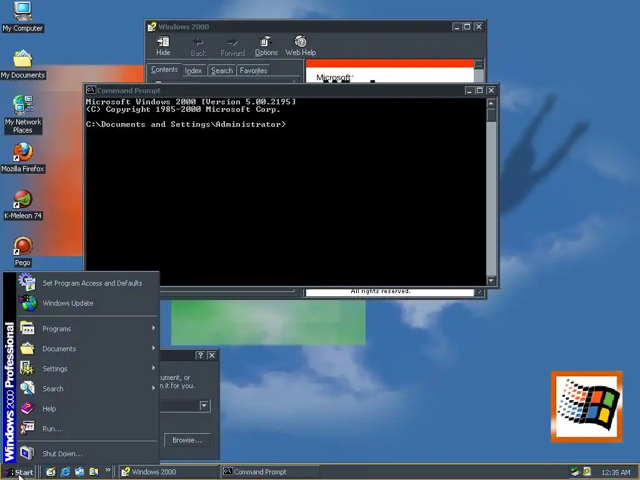Click Command Prompt scrollbar down arrow
640x480 pixels.
click(491, 281)
